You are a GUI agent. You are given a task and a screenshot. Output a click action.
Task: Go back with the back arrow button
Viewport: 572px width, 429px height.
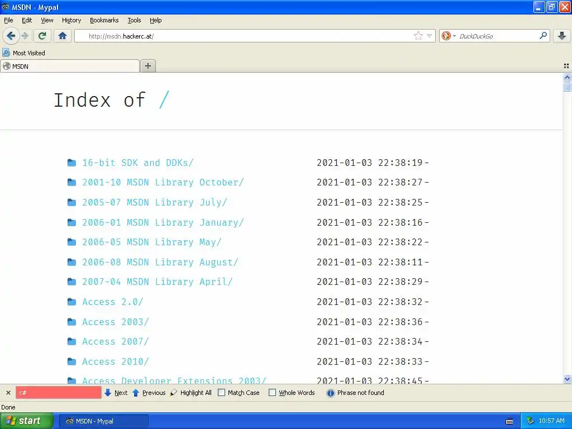click(11, 36)
